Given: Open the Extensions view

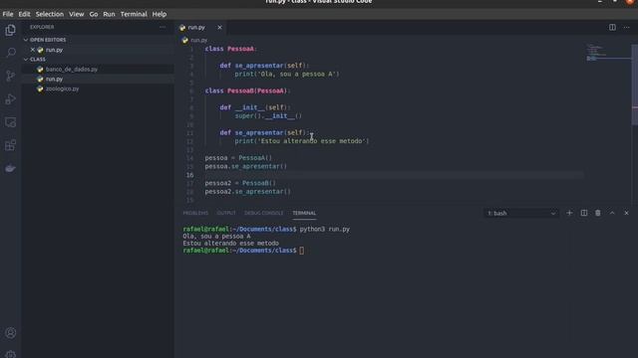Looking at the screenshot, I should [x=11, y=145].
